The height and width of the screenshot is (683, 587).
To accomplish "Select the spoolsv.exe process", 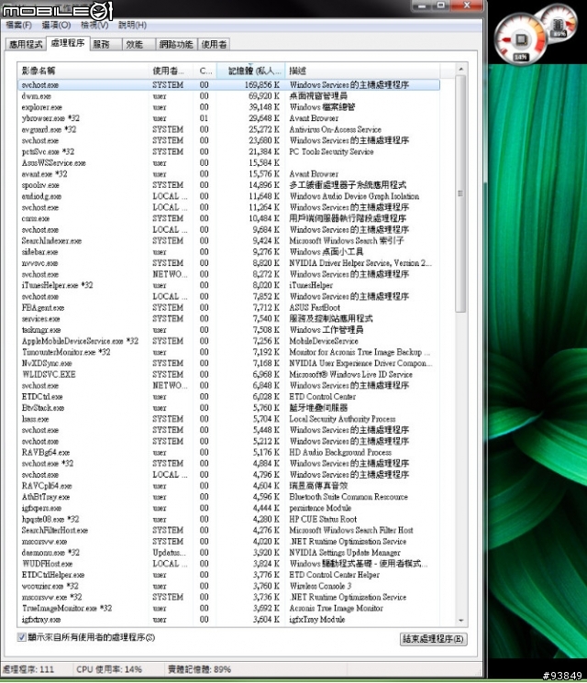I will tap(228, 185).
